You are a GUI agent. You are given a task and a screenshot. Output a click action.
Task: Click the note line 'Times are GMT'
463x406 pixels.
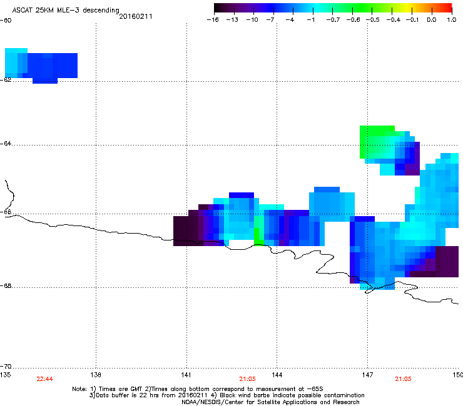click(x=198, y=389)
